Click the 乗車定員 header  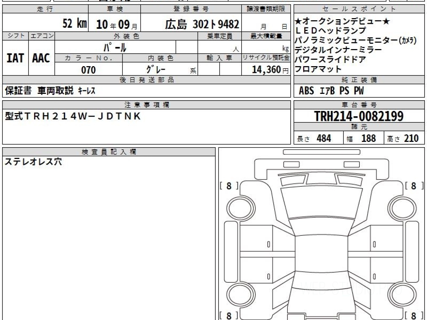point(220,36)
